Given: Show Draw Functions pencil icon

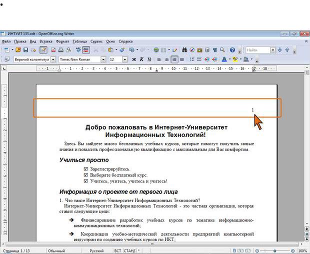Looking at the screenshot, I should click(174, 50).
